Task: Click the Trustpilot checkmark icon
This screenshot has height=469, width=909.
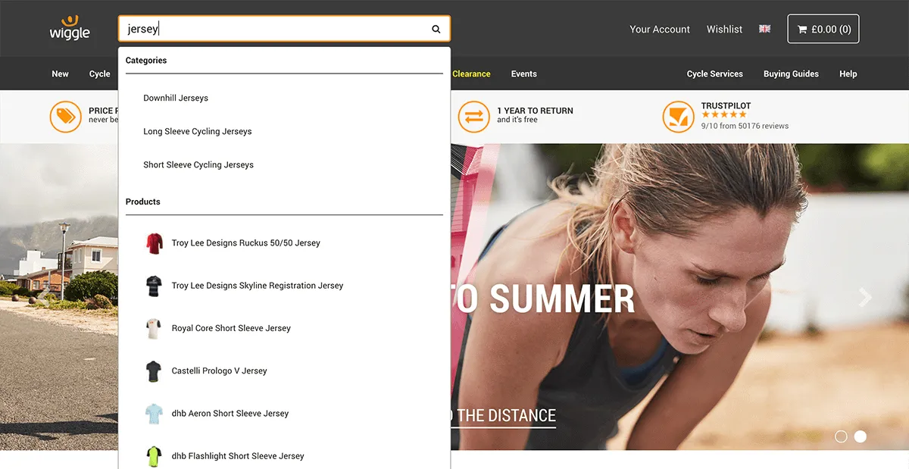Action: click(678, 117)
